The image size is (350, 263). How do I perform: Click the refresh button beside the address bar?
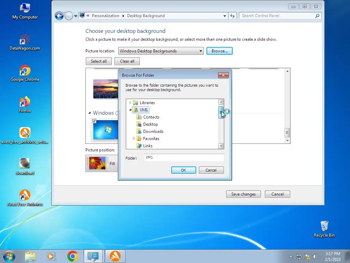coord(232,16)
